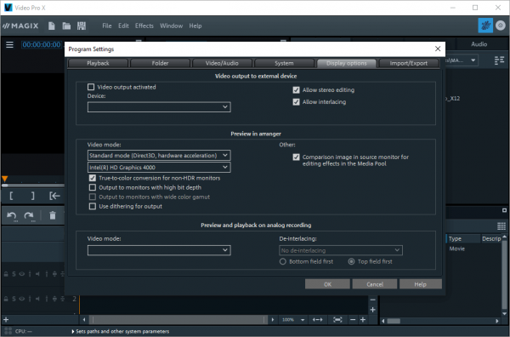The image size is (510, 337).
Task: Toggle visibility of track 2 with its eye icon
Action: pyautogui.click(x=21, y=299)
